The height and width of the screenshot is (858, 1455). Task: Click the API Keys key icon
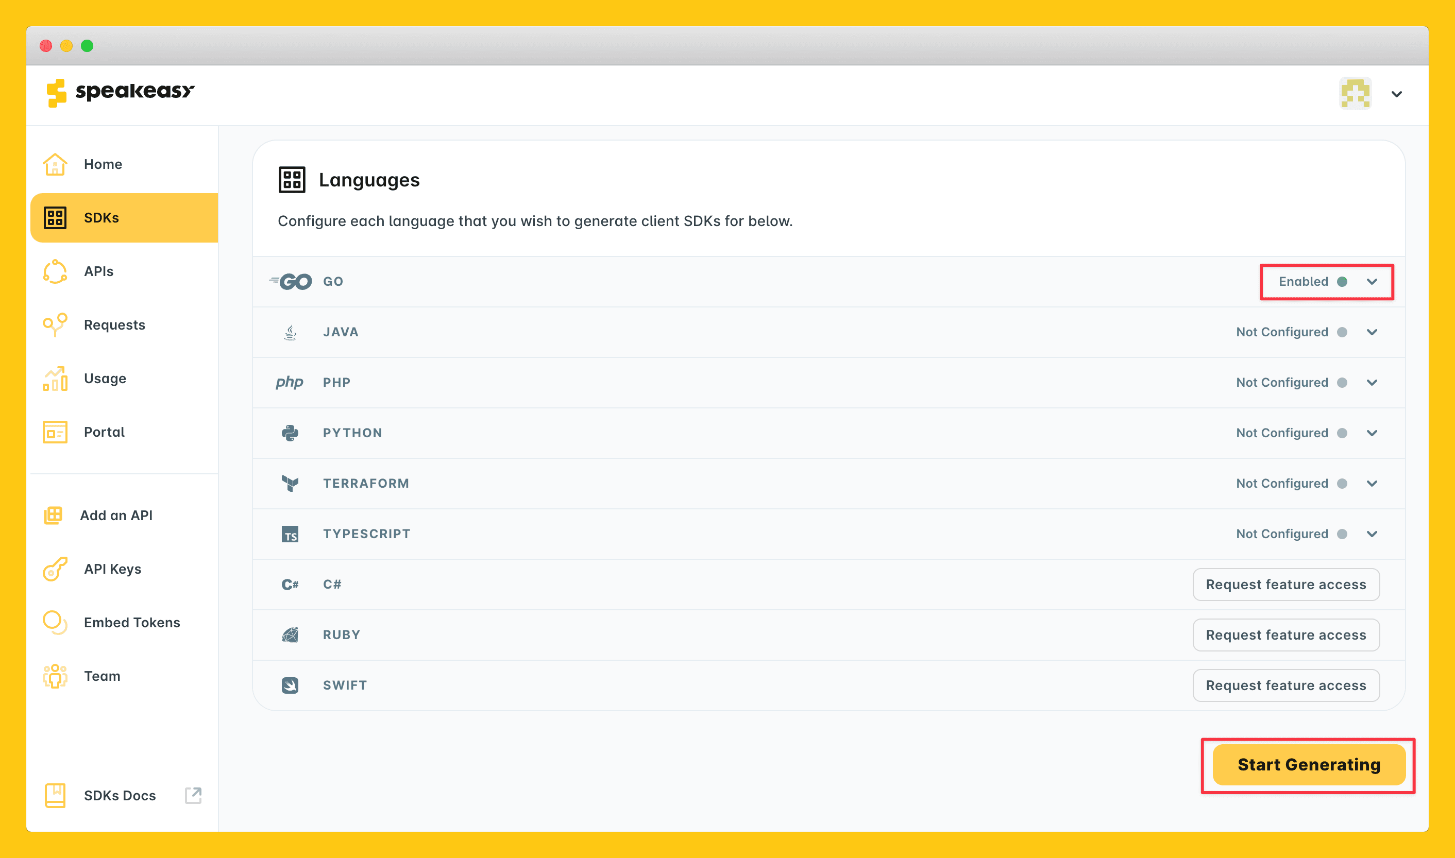55,569
